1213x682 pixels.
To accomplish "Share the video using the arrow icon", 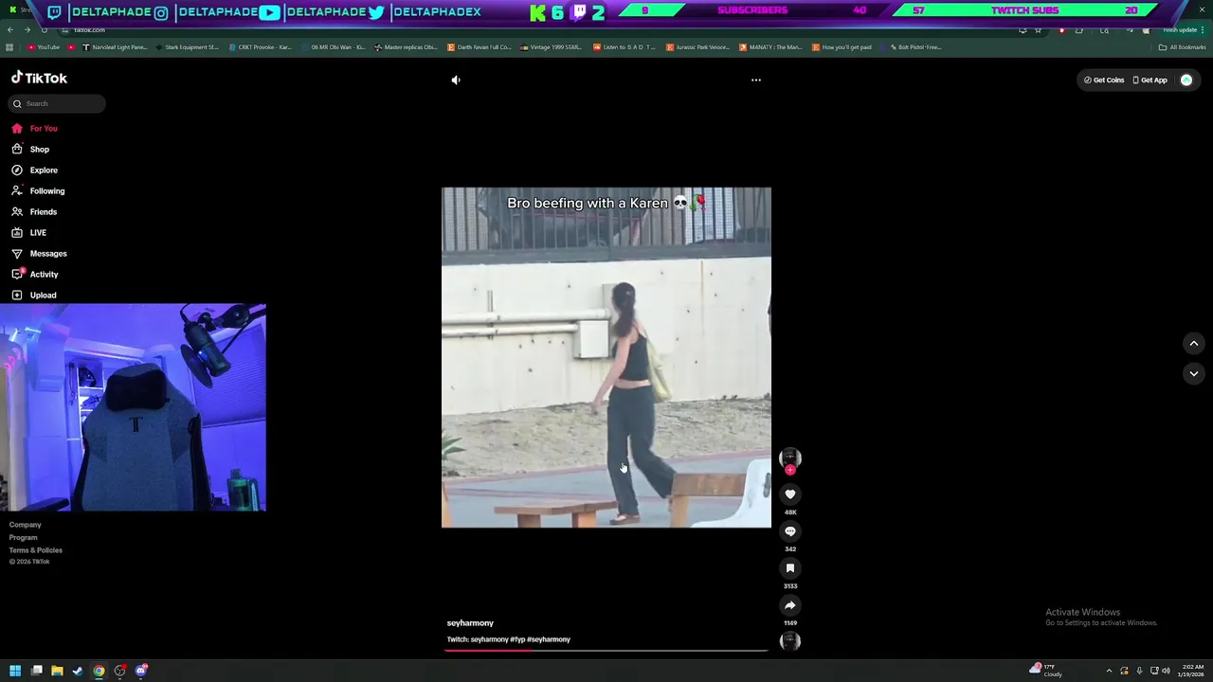I will click(x=790, y=605).
